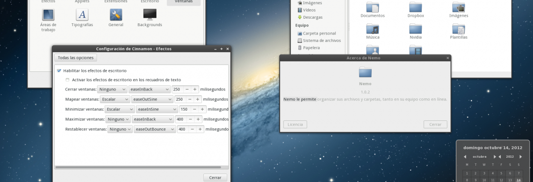Open Tipografías font settings icon
Image resolution: width=533 pixels, height=182 pixels.
(82, 14)
